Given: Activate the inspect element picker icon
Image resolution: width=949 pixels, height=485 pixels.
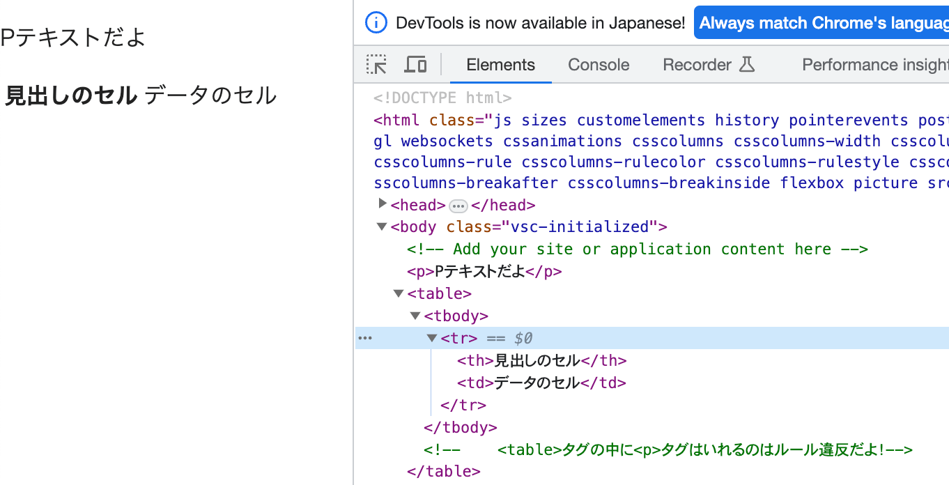Looking at the screenshot, I should (x=376, y=65).
